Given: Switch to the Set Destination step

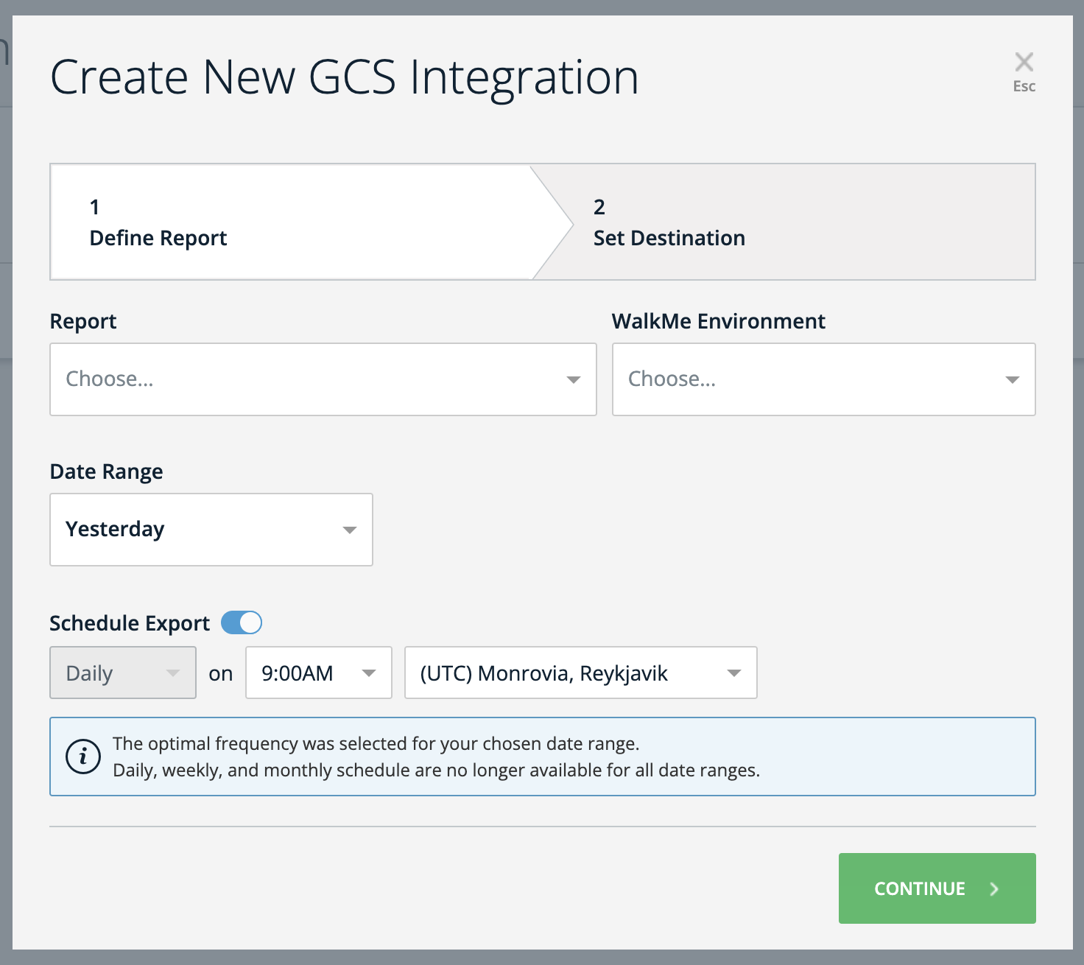Looking at the screenshot, I should [x=669, y=221].
